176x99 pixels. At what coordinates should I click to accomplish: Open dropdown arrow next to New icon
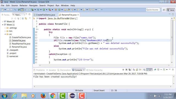coord(5,10)
